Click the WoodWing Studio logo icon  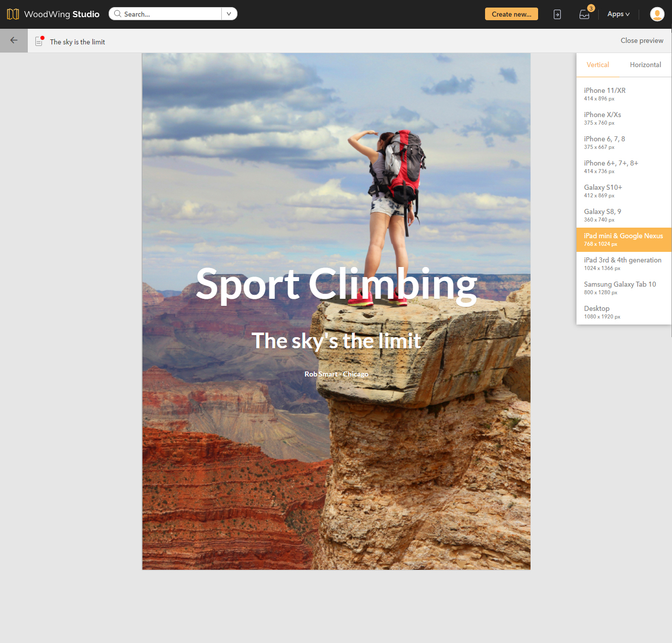click(x=13, y=14)
